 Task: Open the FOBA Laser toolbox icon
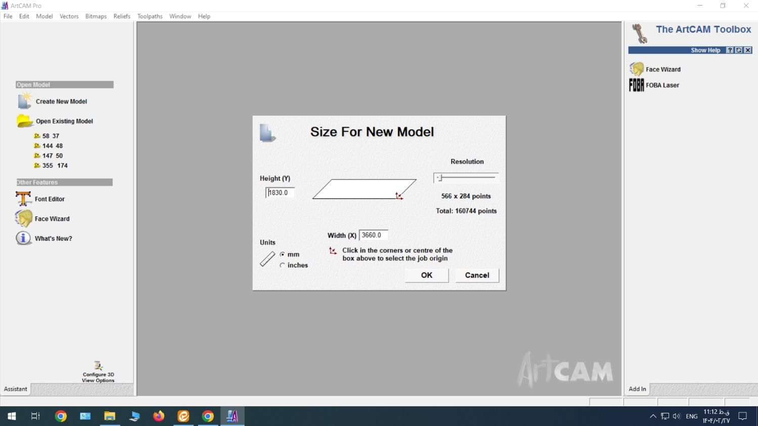point(637,85)
